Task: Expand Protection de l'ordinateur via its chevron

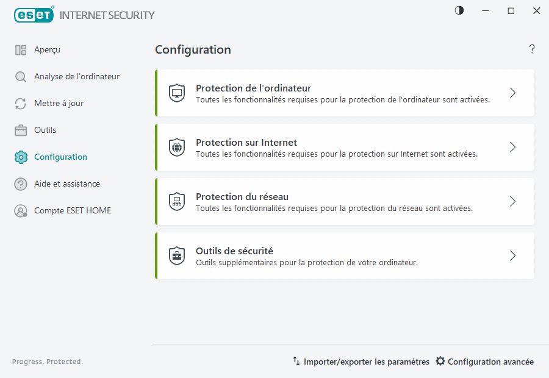Action: [x=512, y=93]
